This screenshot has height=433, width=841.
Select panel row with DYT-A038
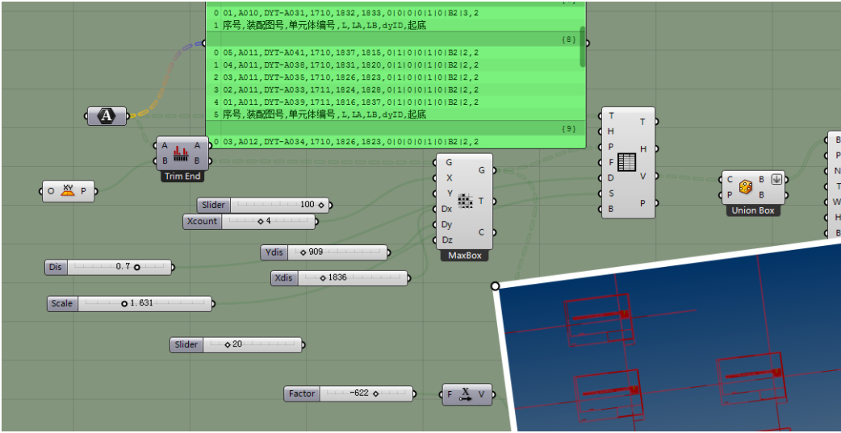[x=395, y=65]
